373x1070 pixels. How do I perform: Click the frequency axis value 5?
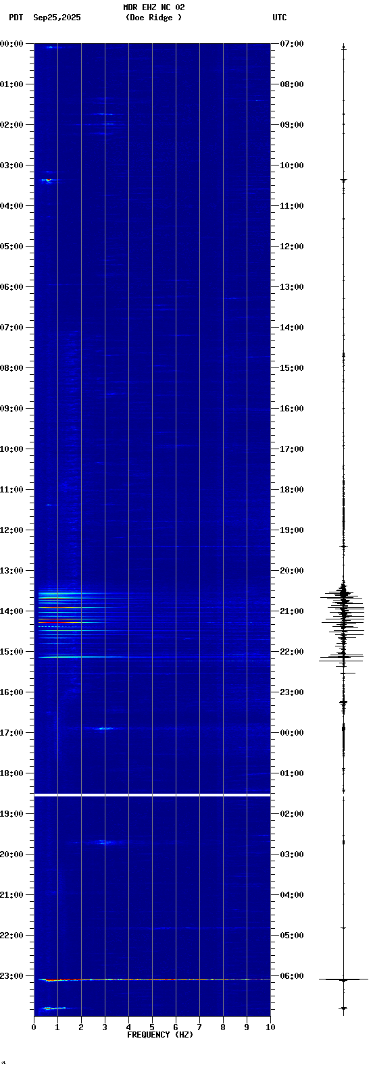[x=152, y=1028]
